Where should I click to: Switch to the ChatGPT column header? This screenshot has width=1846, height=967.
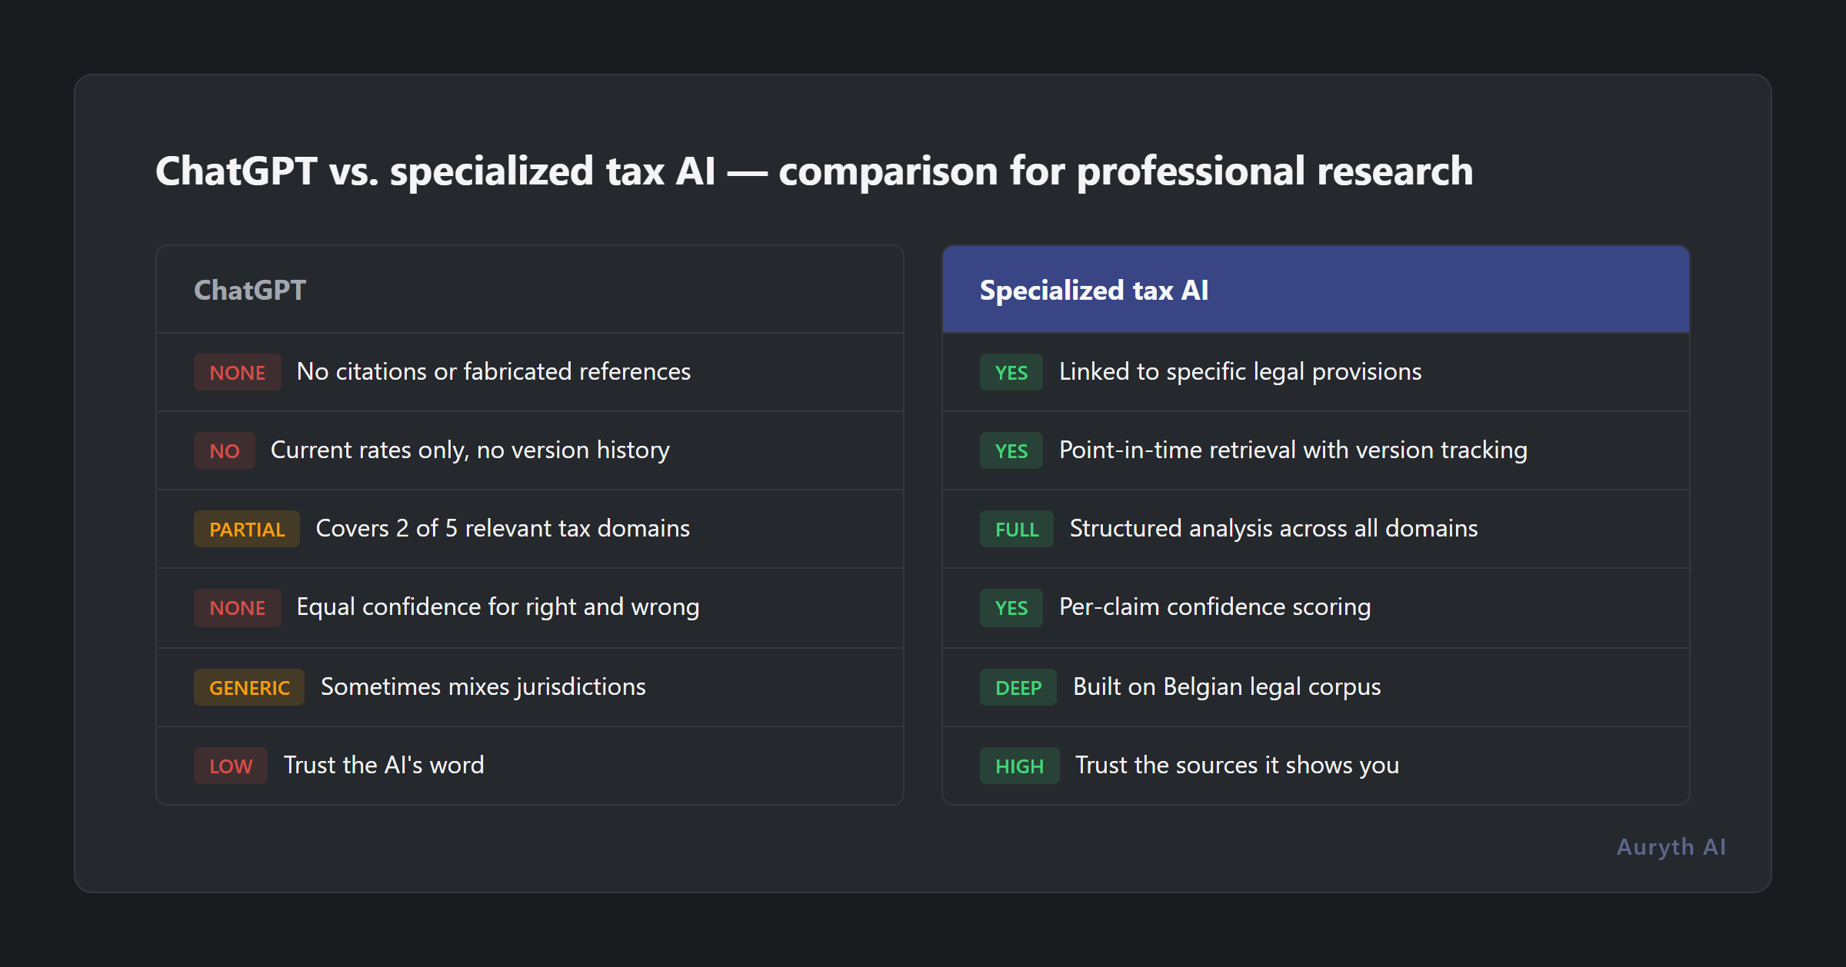pos(250,290)
